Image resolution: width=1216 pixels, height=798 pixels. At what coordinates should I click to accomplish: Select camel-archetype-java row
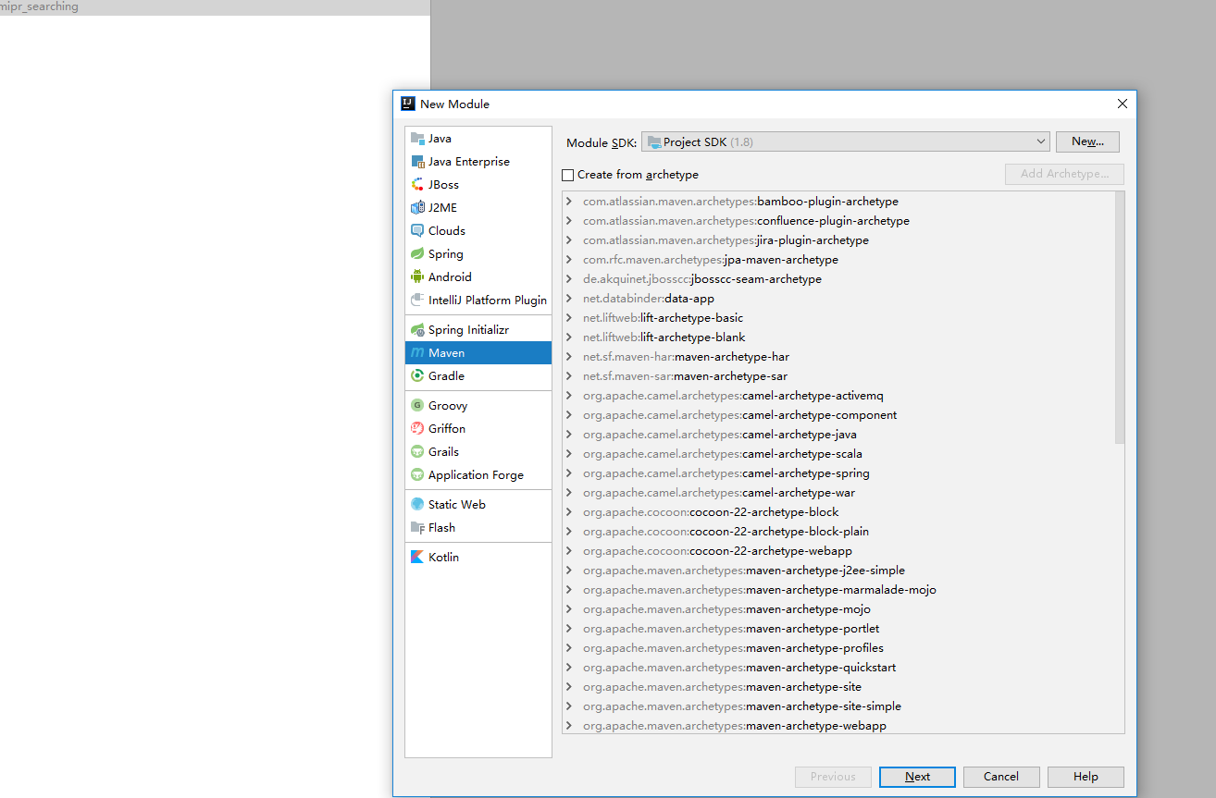[x=838, y=435]
